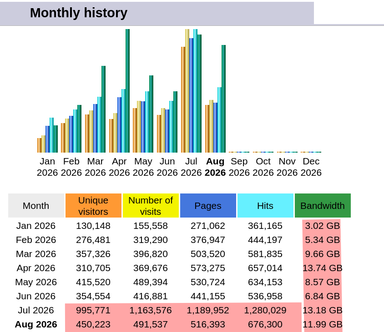Click the 11.99 GB bandwidth cell

tap(323, 324)
